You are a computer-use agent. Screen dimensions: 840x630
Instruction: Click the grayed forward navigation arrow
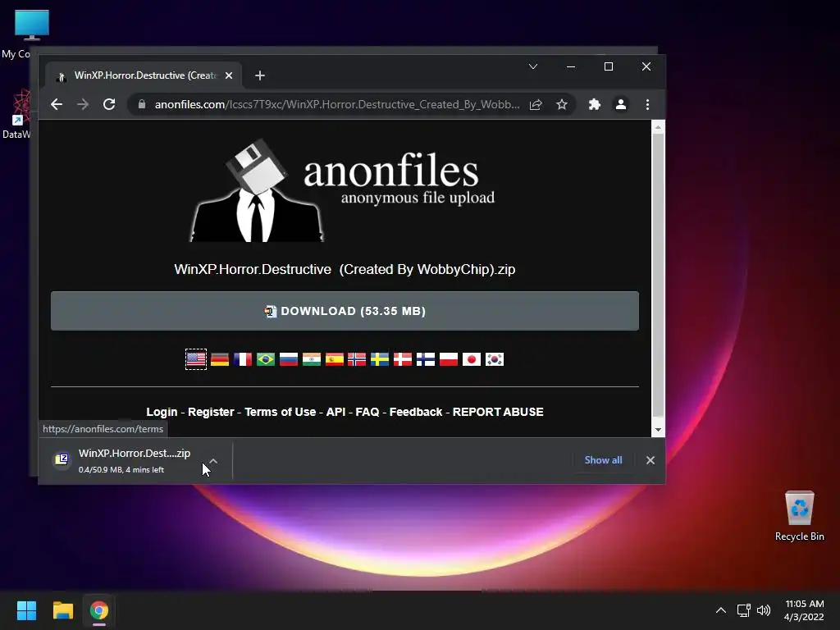pos(83,104)
